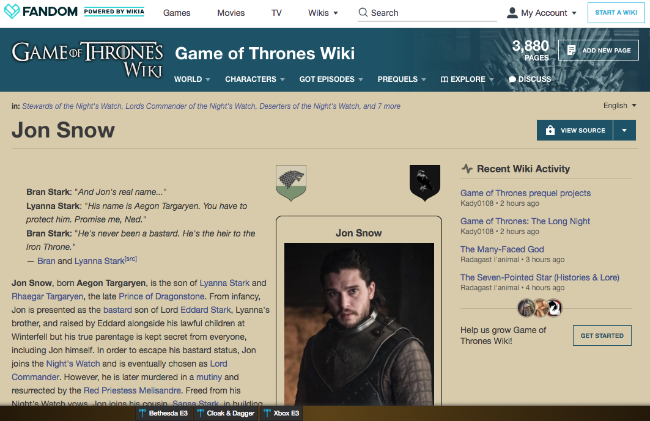Click the Get Started button
Screen dimensions: 650x421
pos(602,335)
